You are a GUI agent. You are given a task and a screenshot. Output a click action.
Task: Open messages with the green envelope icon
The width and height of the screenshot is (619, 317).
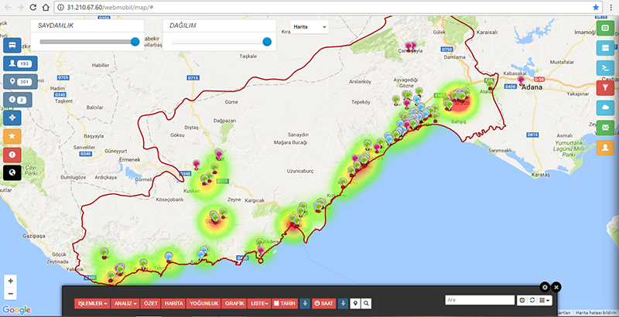click(605, 128)
